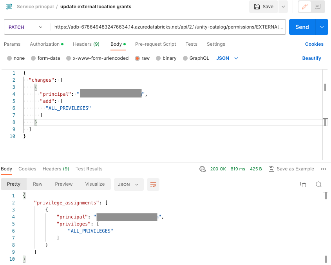Switch to response Headers (9) tab
Image resolution: width=331 pixels, height=265 pixels.
[56, 169]
